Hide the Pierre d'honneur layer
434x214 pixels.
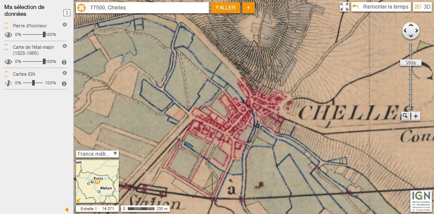tap(8, 35)
